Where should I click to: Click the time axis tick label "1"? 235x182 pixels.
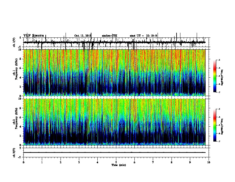(x=42, y=162)
